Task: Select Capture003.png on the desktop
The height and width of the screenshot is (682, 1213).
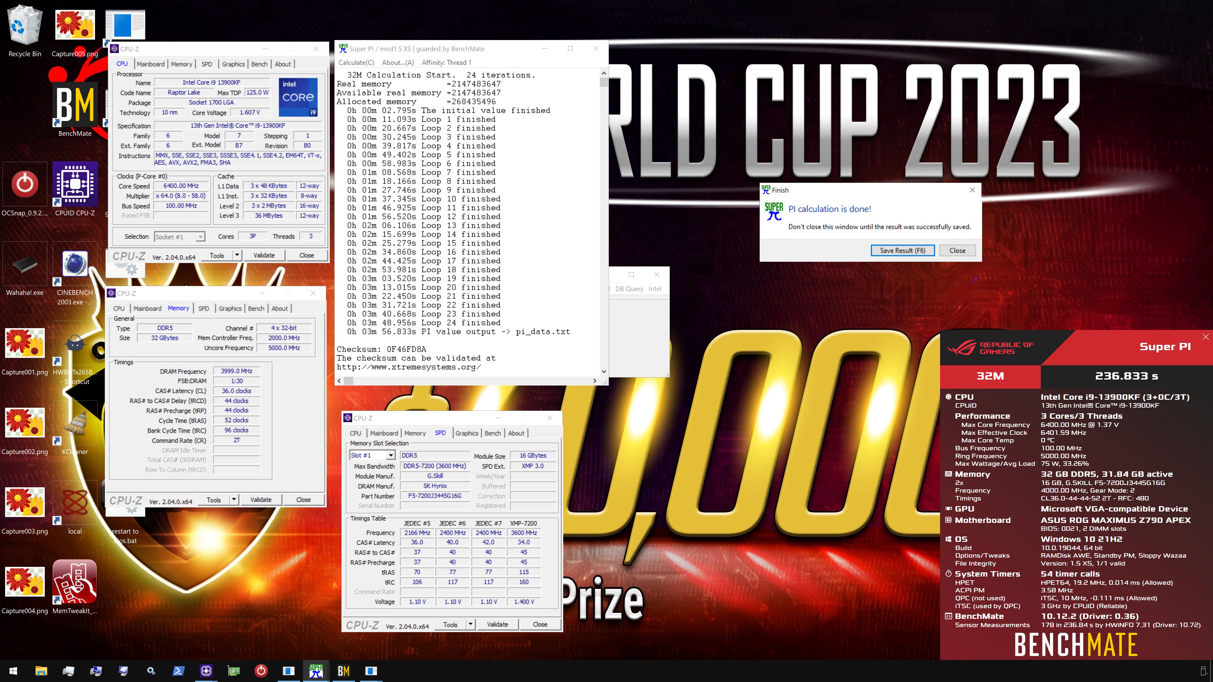Action: coord(25,507)
